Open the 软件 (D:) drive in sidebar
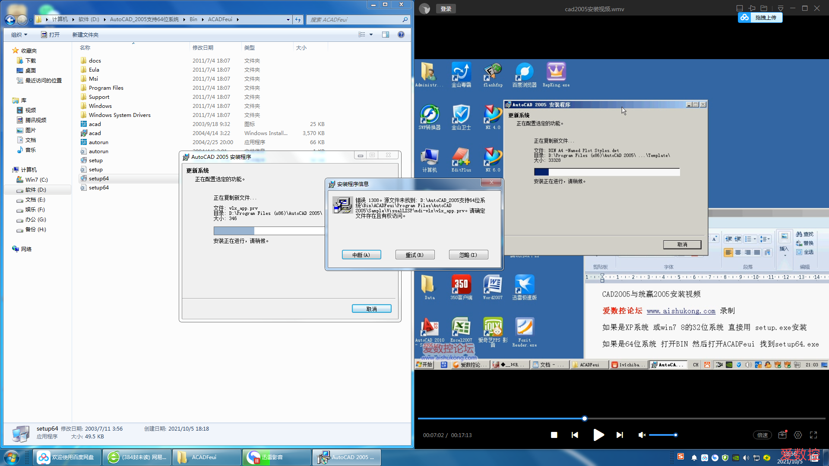 pos(35,190)
